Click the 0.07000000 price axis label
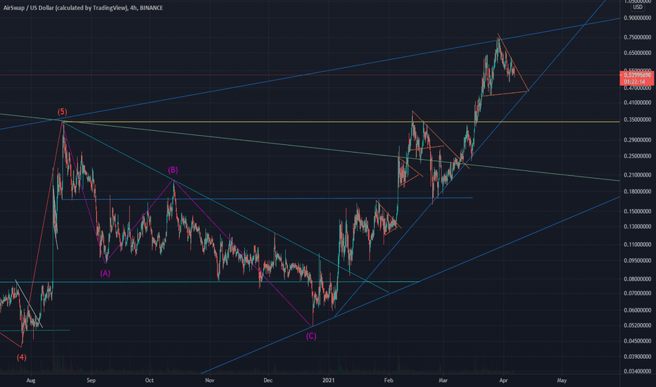This screenshot has width=656, height=387. tap(637, 293)
